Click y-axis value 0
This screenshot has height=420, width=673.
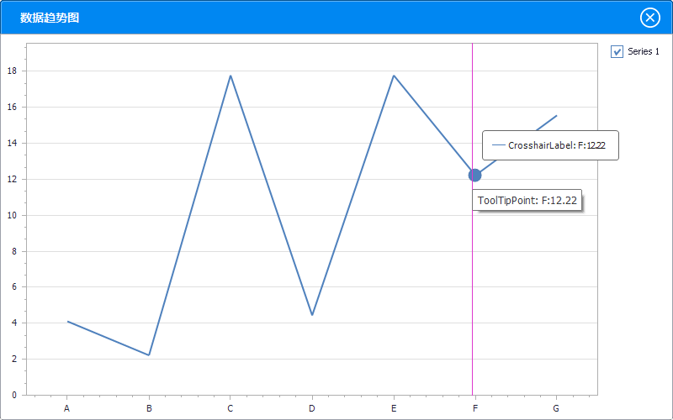[x=14, y=395]
